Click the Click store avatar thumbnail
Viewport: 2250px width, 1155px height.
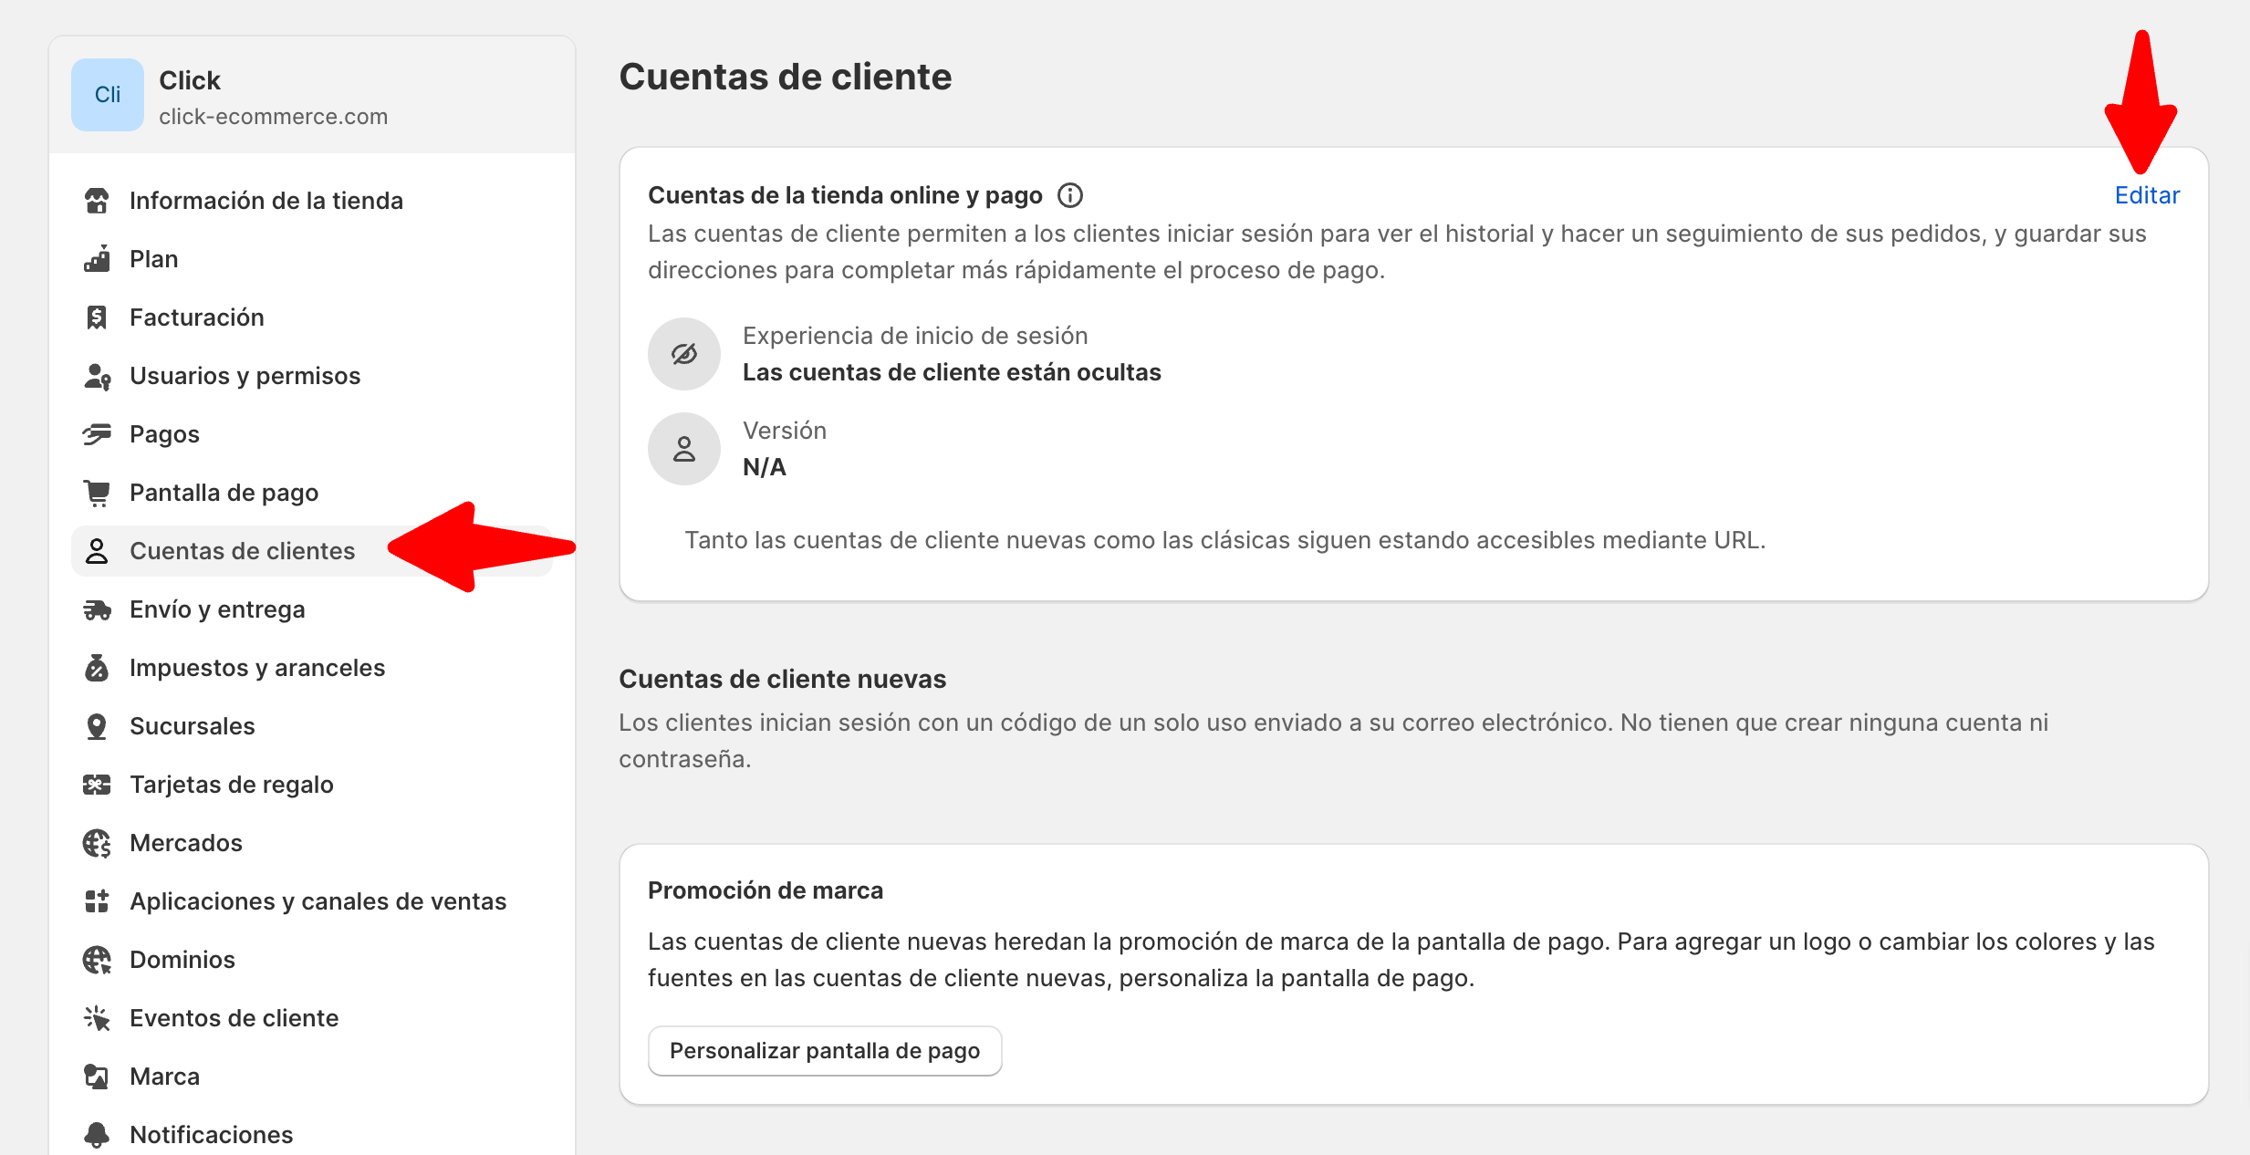pos(108,95)
